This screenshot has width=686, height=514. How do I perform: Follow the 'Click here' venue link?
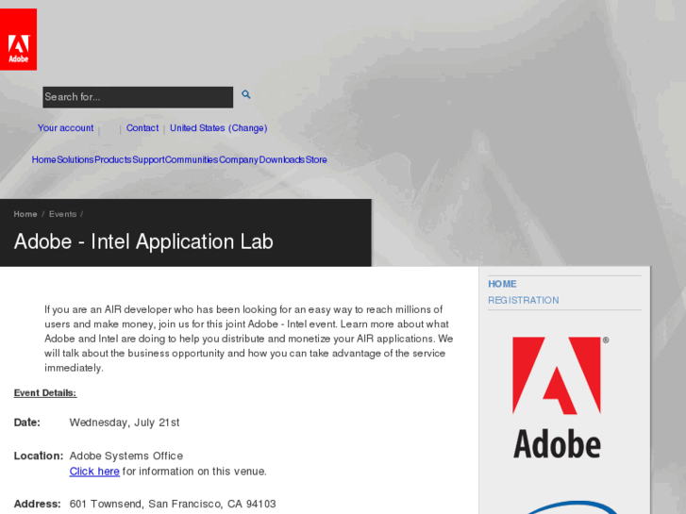94,472
